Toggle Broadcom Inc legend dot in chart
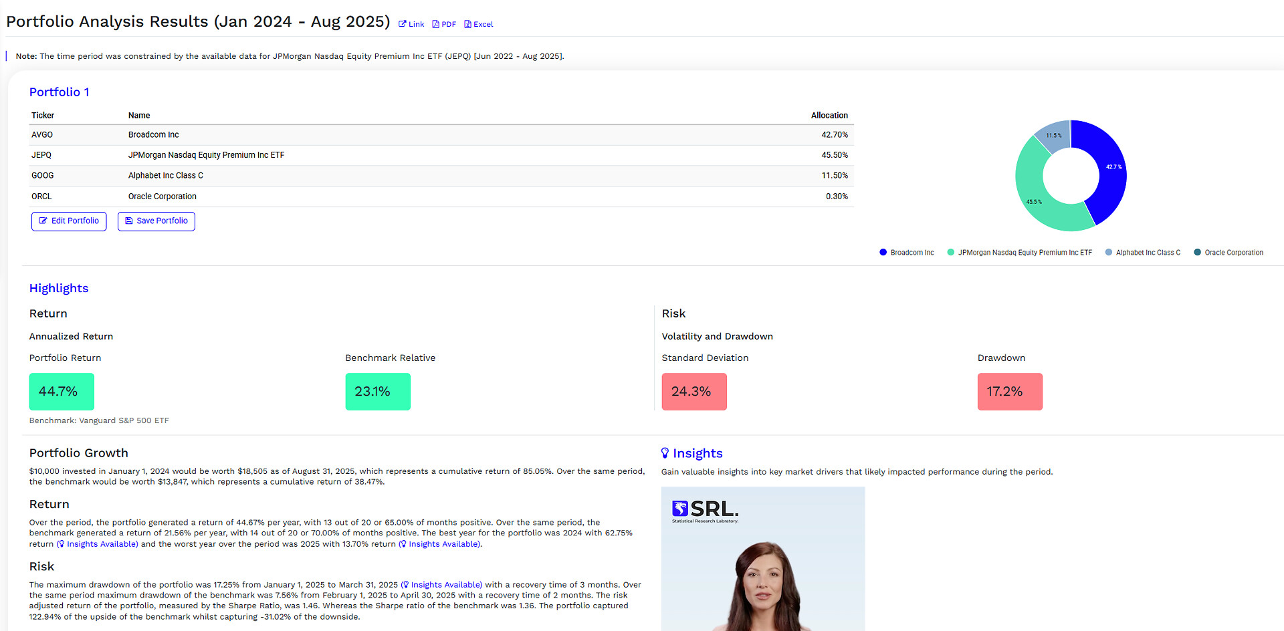1284x631 pixels. point(883,253)
